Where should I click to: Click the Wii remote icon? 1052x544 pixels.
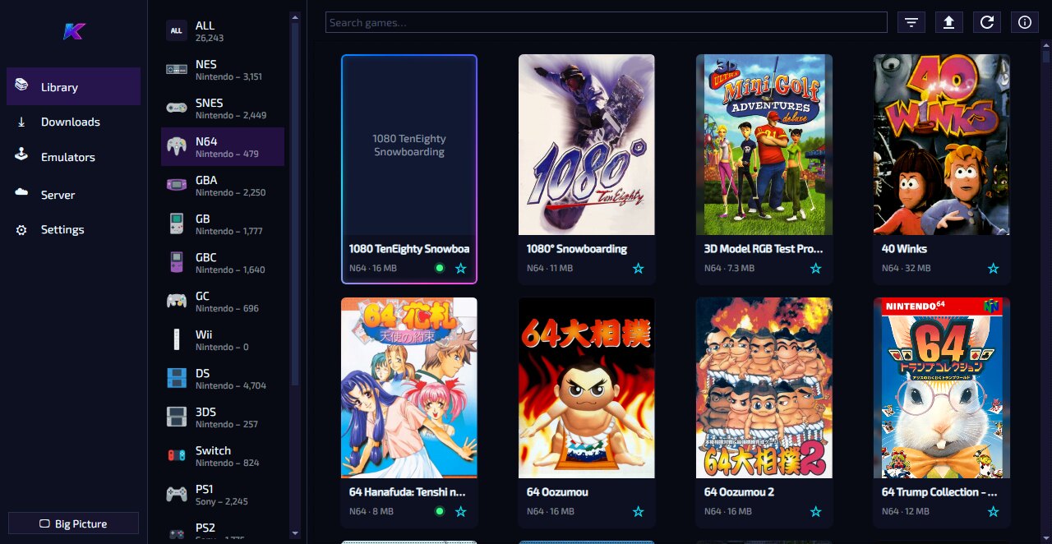coord(176,340)
